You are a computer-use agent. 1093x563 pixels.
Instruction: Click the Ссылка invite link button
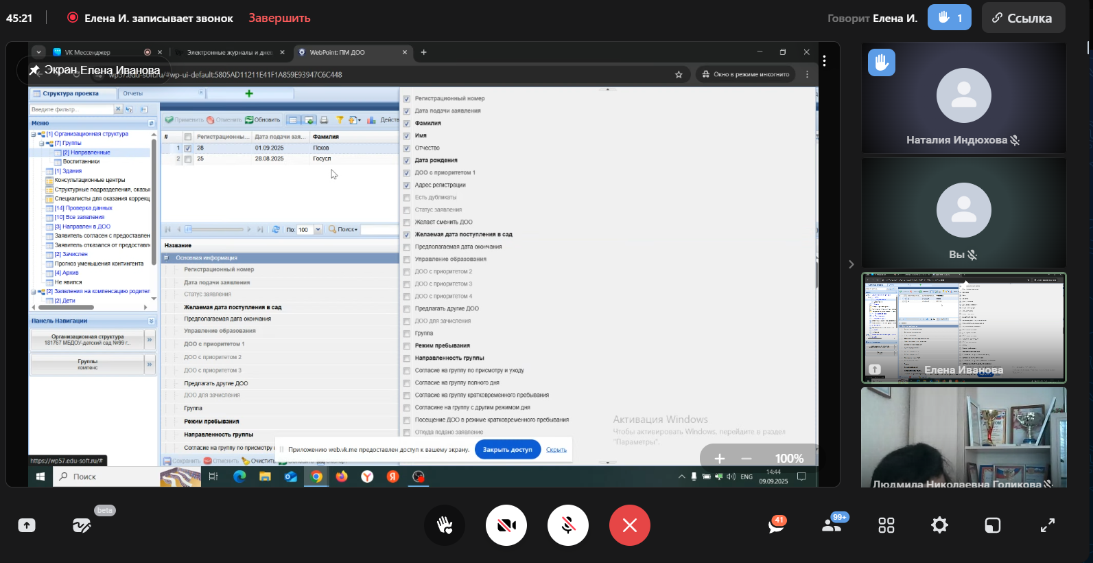[x=1022, y=18]
